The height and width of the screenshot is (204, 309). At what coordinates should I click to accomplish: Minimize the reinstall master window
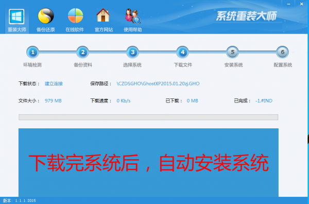click(x=288, y=4)
